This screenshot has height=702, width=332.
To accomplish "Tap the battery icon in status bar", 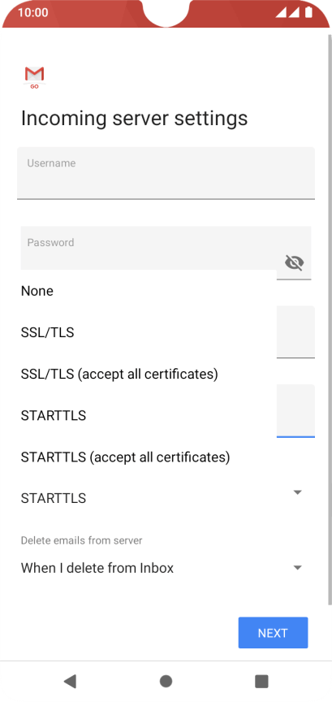I will coord(308,12).
